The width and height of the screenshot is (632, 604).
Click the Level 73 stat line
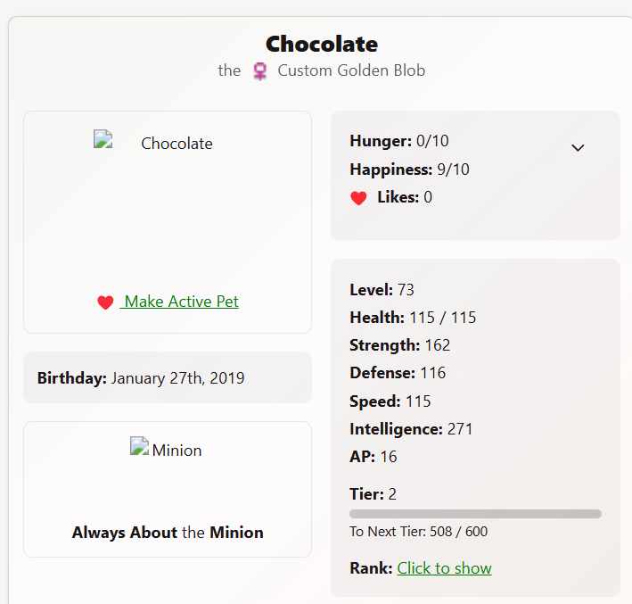point(382,290)
